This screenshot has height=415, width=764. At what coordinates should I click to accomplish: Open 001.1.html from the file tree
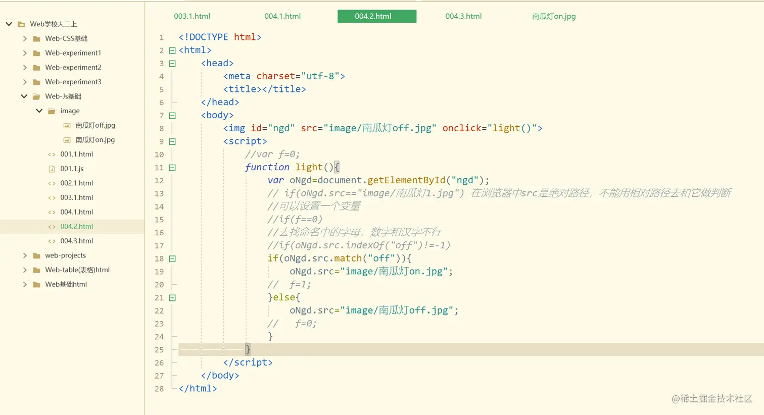[77, 154]
